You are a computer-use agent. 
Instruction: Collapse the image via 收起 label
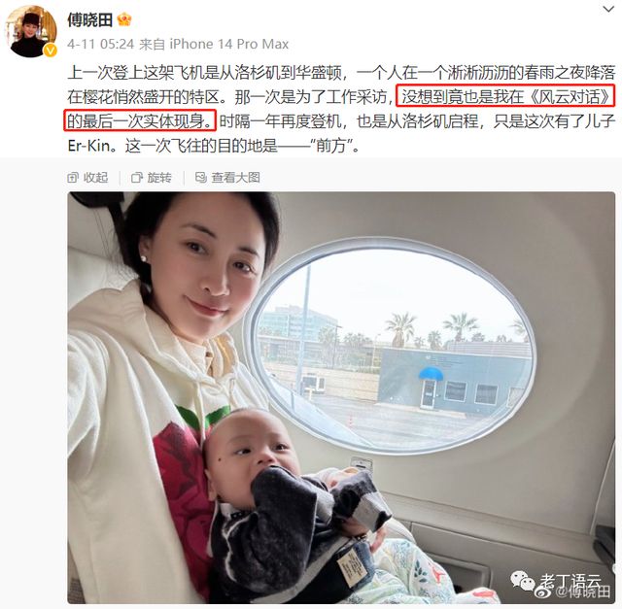click(95, 178)
